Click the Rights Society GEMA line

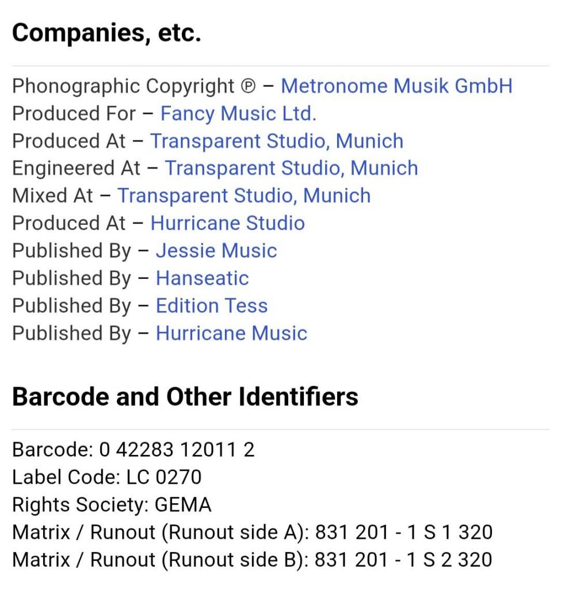(112, 504)
